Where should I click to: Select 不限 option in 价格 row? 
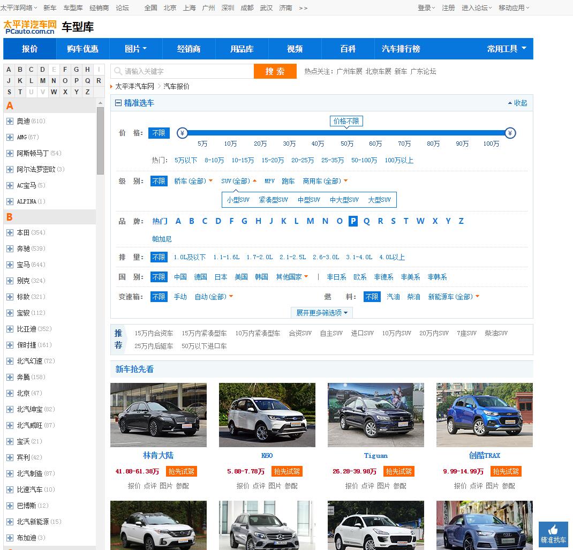[x=159, y=133]
